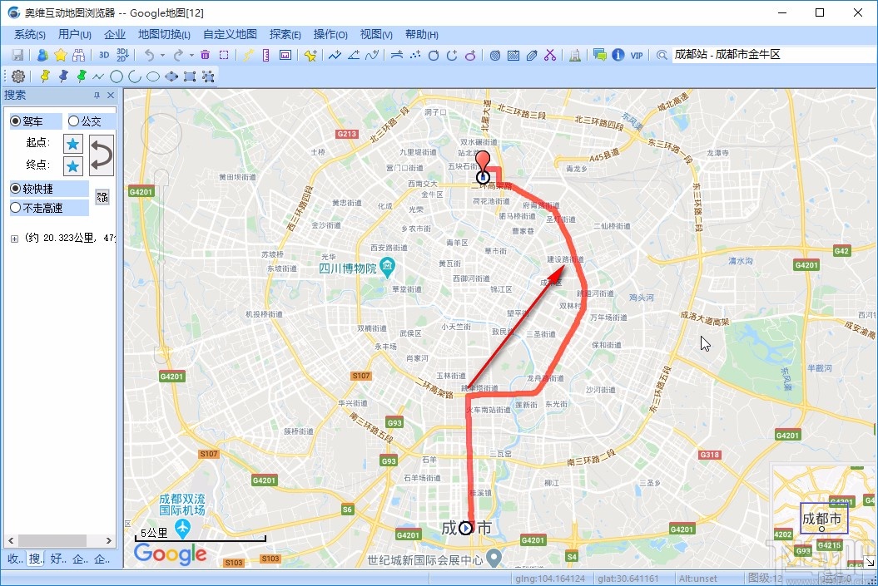Select the add curve tool
Screen dimensions: 878x586
pyautogui.click(x=372, y=55)
